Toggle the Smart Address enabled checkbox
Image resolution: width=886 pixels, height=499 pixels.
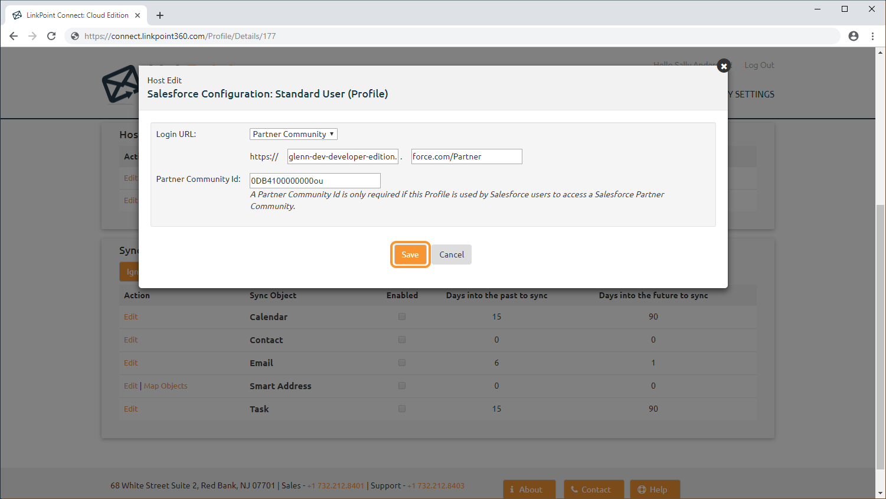(402, 386)
